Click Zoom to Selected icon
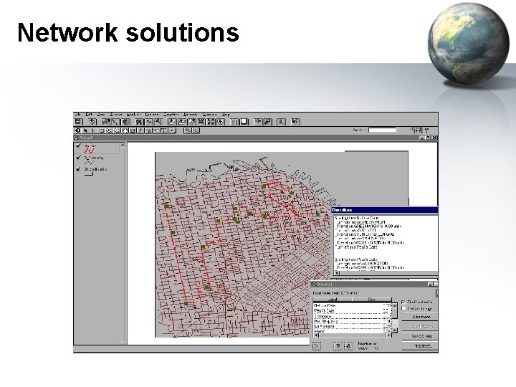Screen dimensions: 516x387 pos(191,122)
